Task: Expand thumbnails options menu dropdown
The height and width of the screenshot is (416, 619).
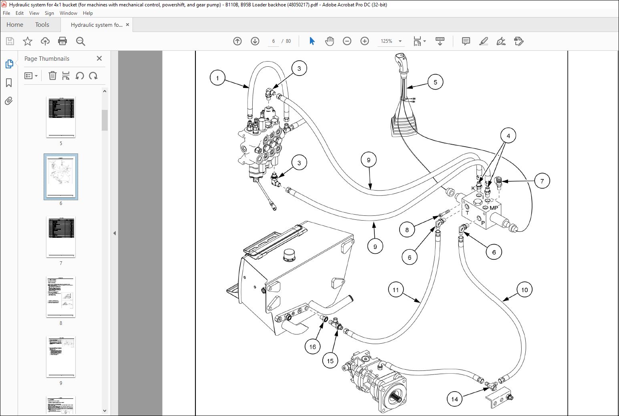Action: click(31, 76)
